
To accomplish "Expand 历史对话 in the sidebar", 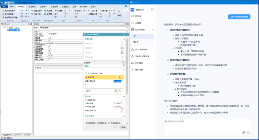I will 153,63.
